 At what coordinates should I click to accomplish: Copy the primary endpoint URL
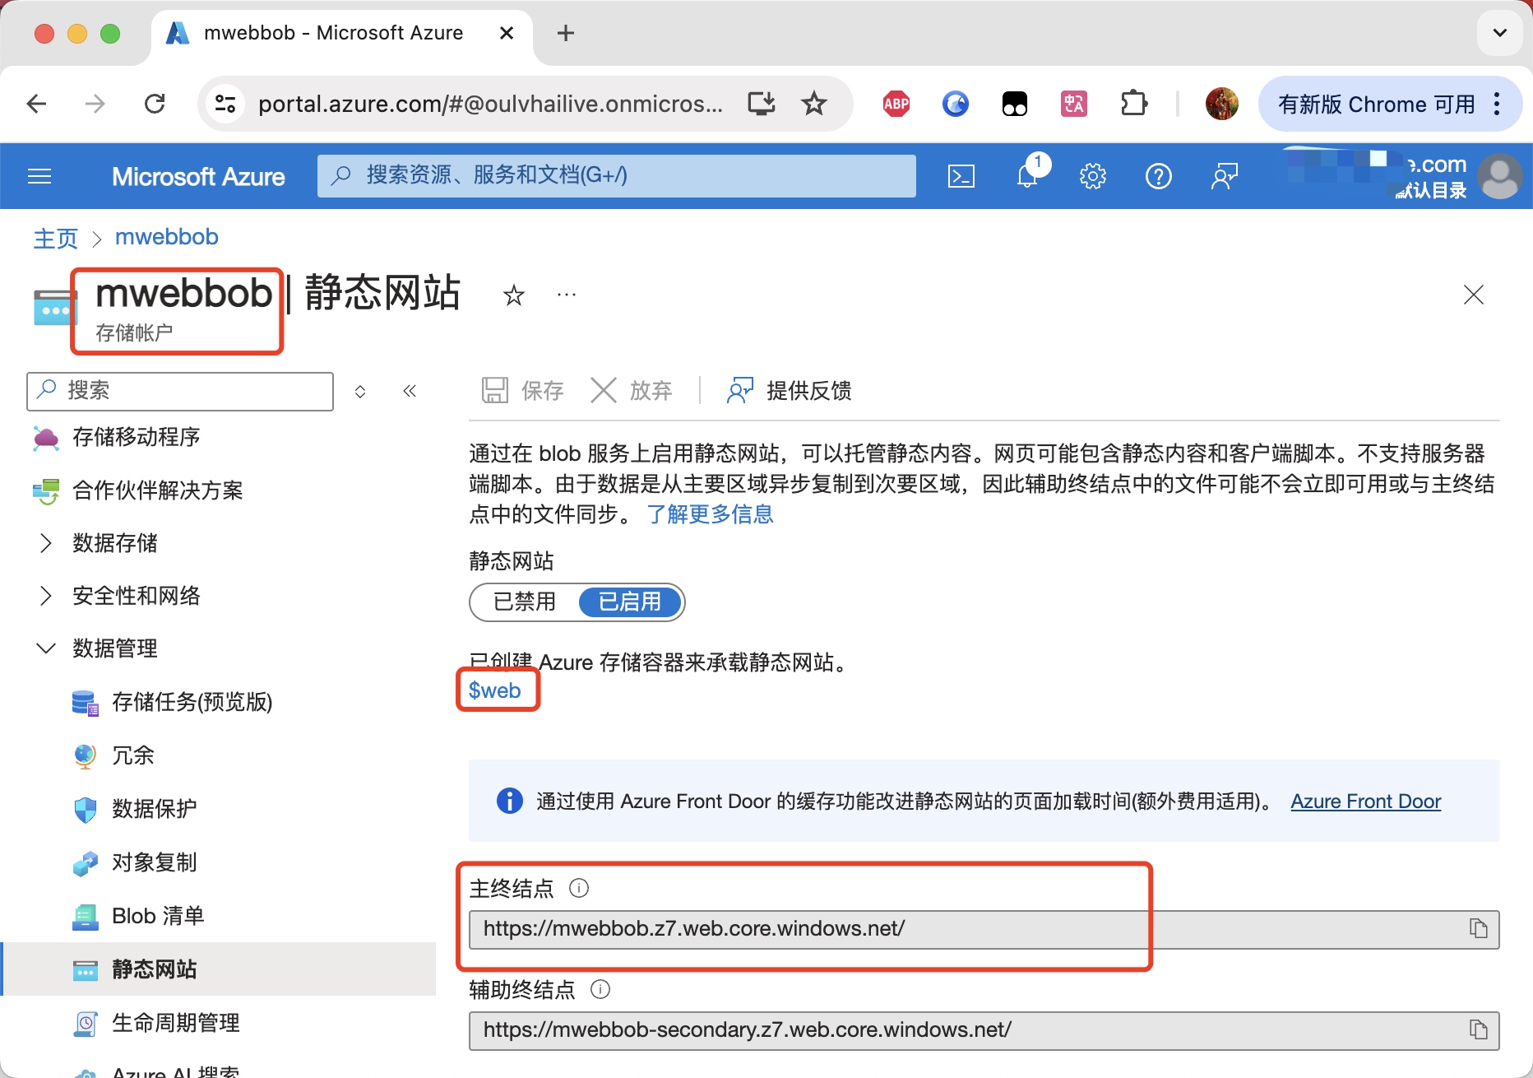[x=1478, y=929]
